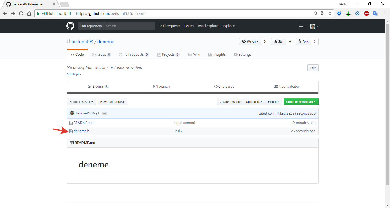Open the deneme.h file link
The width and height of the screenshot is (390, 208).
point(81,131)
